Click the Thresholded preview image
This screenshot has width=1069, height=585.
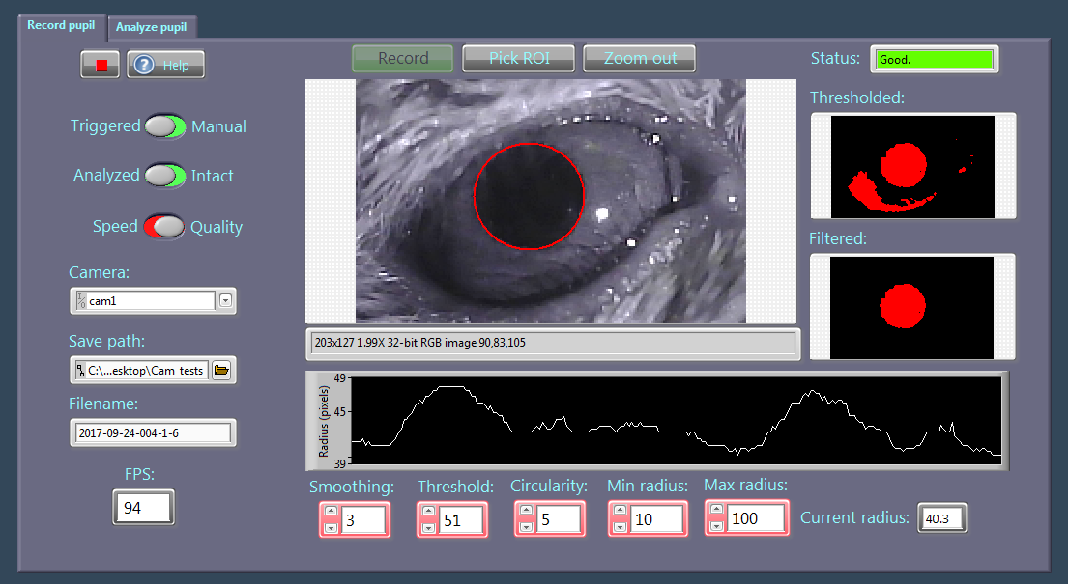[912, 166]
